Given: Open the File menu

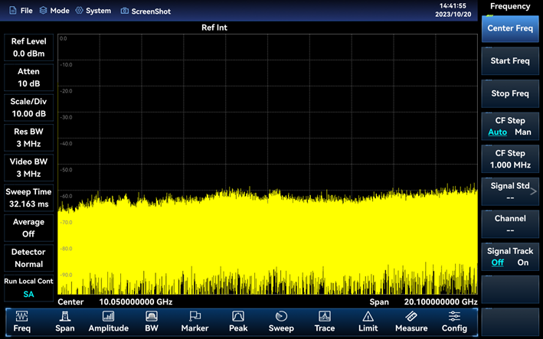Looking at the screenshot, I should [x=21, y=11].
